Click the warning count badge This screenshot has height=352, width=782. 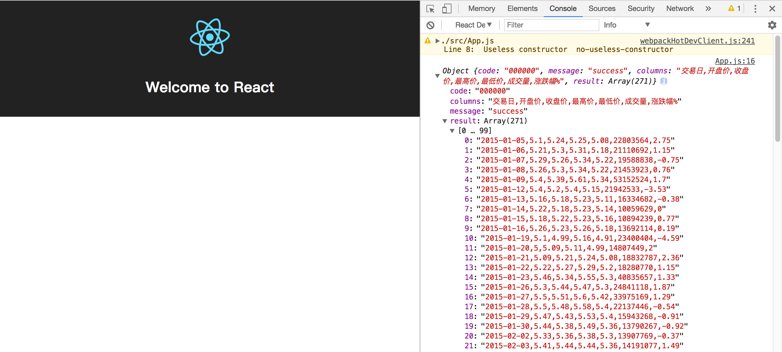tap(734, 9)
